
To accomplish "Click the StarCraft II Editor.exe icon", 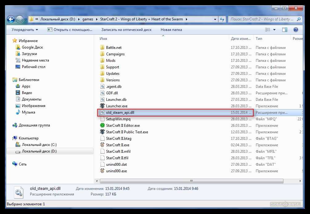I will click(102, 126).
